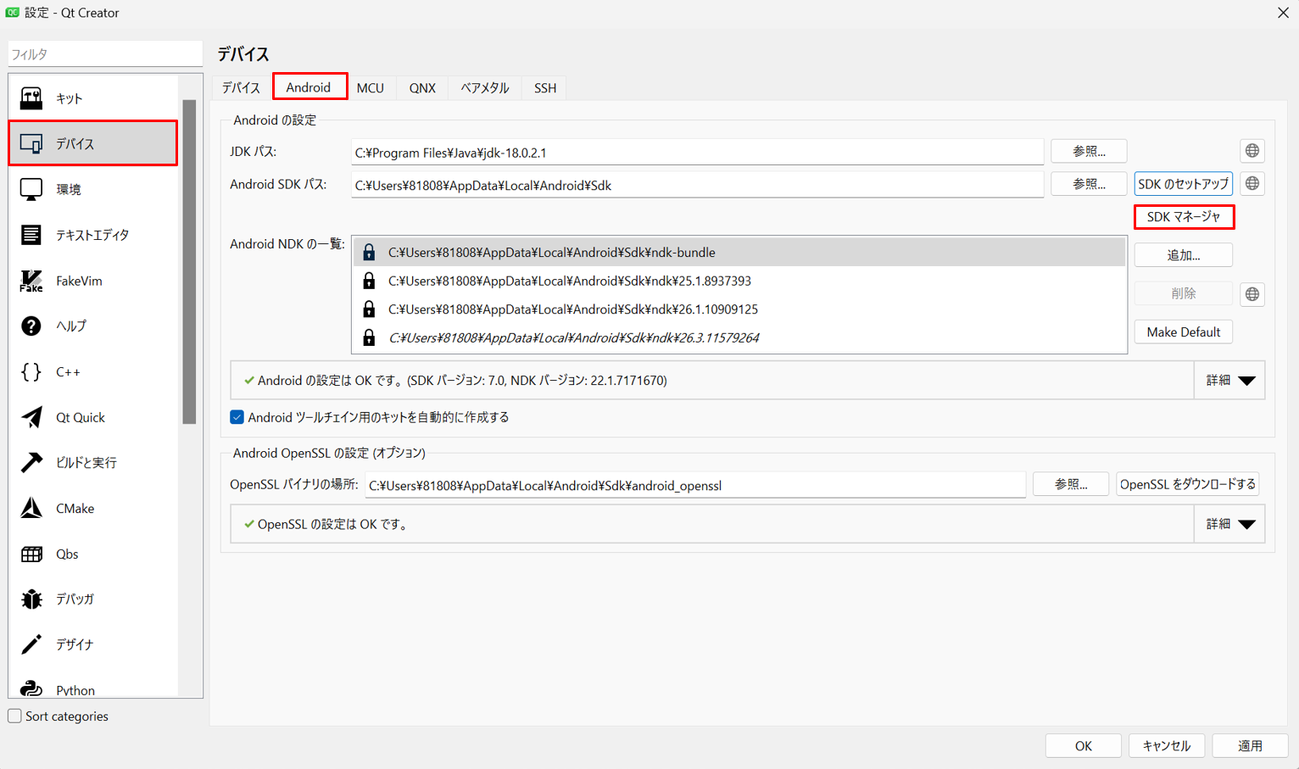Image resolution: width=1299 pixels, height=769 pixels.
Task: Select the ndk\25.1.8937393 entry in NDK list
Action: coord(570,281)
